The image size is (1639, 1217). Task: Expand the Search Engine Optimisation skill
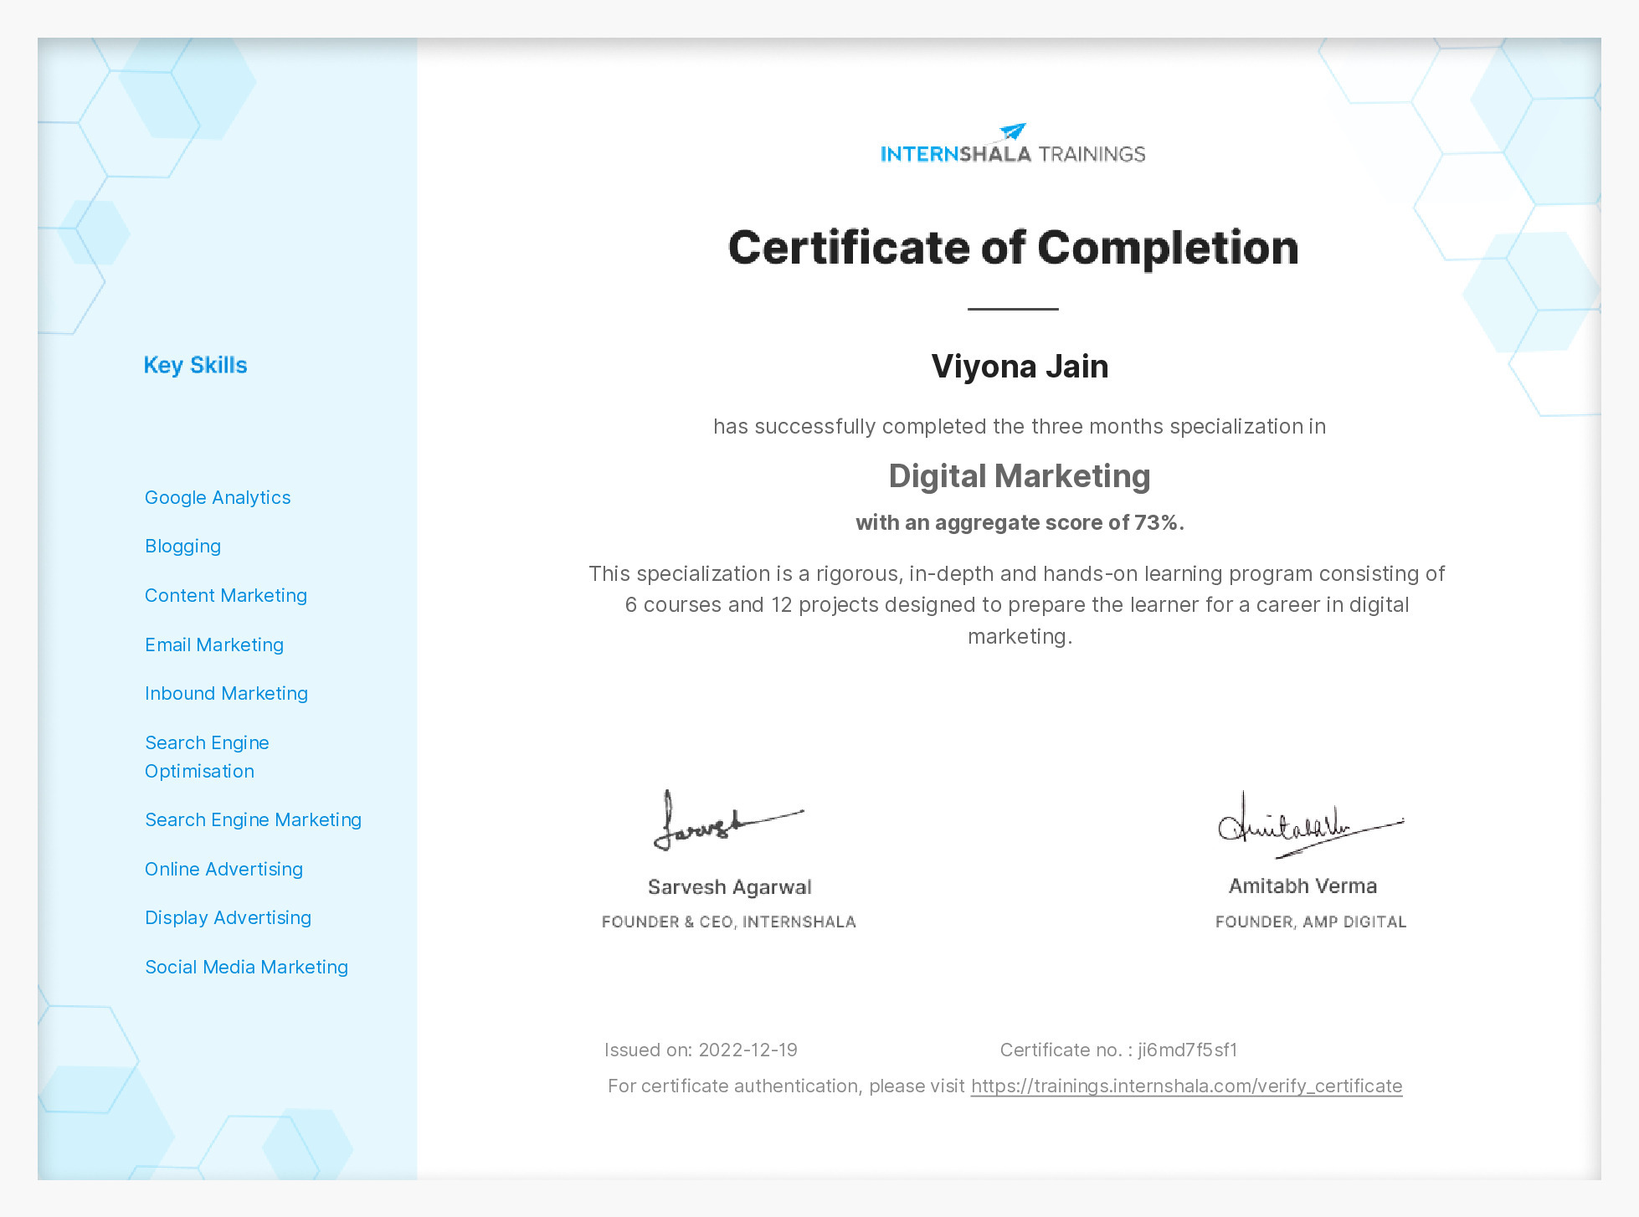208,756
